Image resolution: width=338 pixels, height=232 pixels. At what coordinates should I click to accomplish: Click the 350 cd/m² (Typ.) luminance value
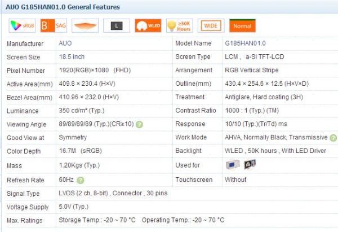(82, 111)
